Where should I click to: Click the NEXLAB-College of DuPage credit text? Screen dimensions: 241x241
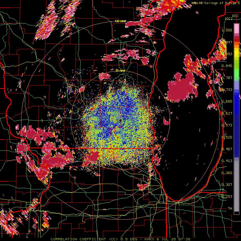tap(214, 3)
